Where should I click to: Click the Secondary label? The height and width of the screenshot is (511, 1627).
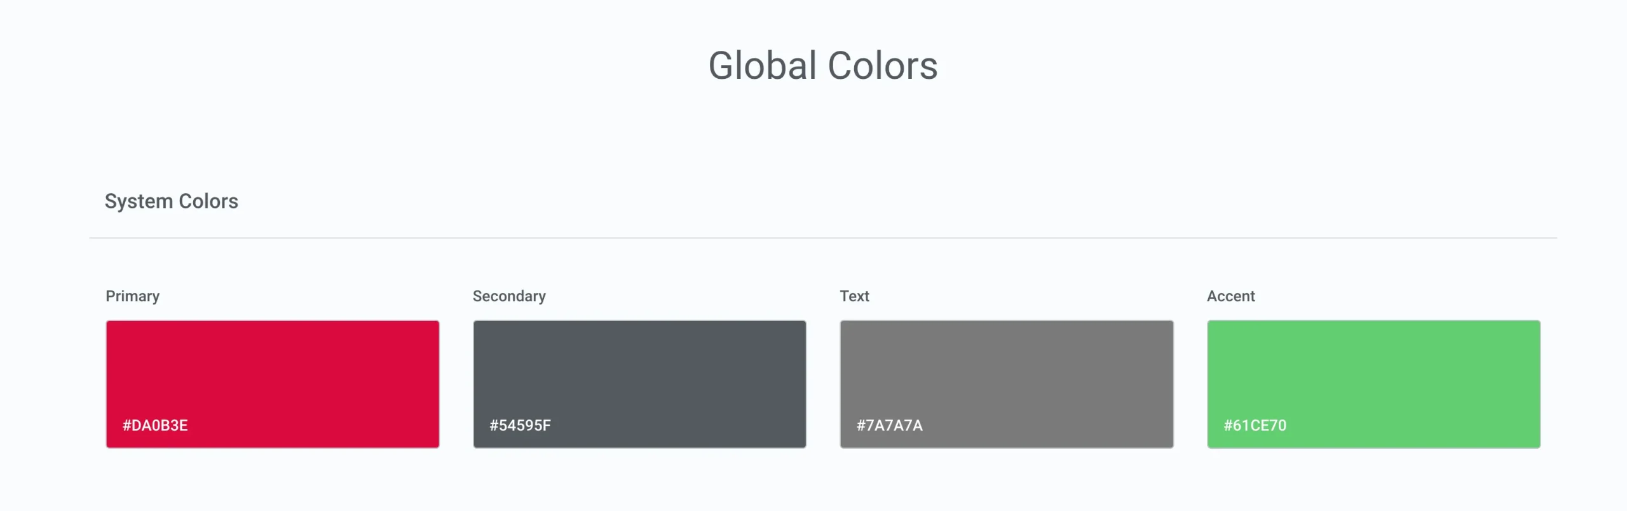508,296
